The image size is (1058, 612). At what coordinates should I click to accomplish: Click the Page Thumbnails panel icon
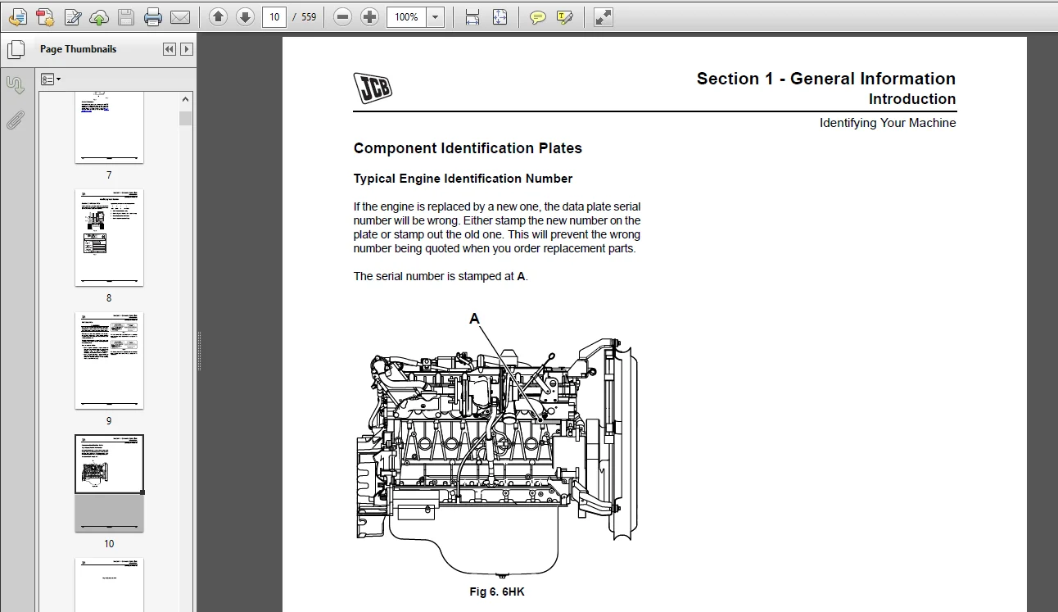(16, 49)
